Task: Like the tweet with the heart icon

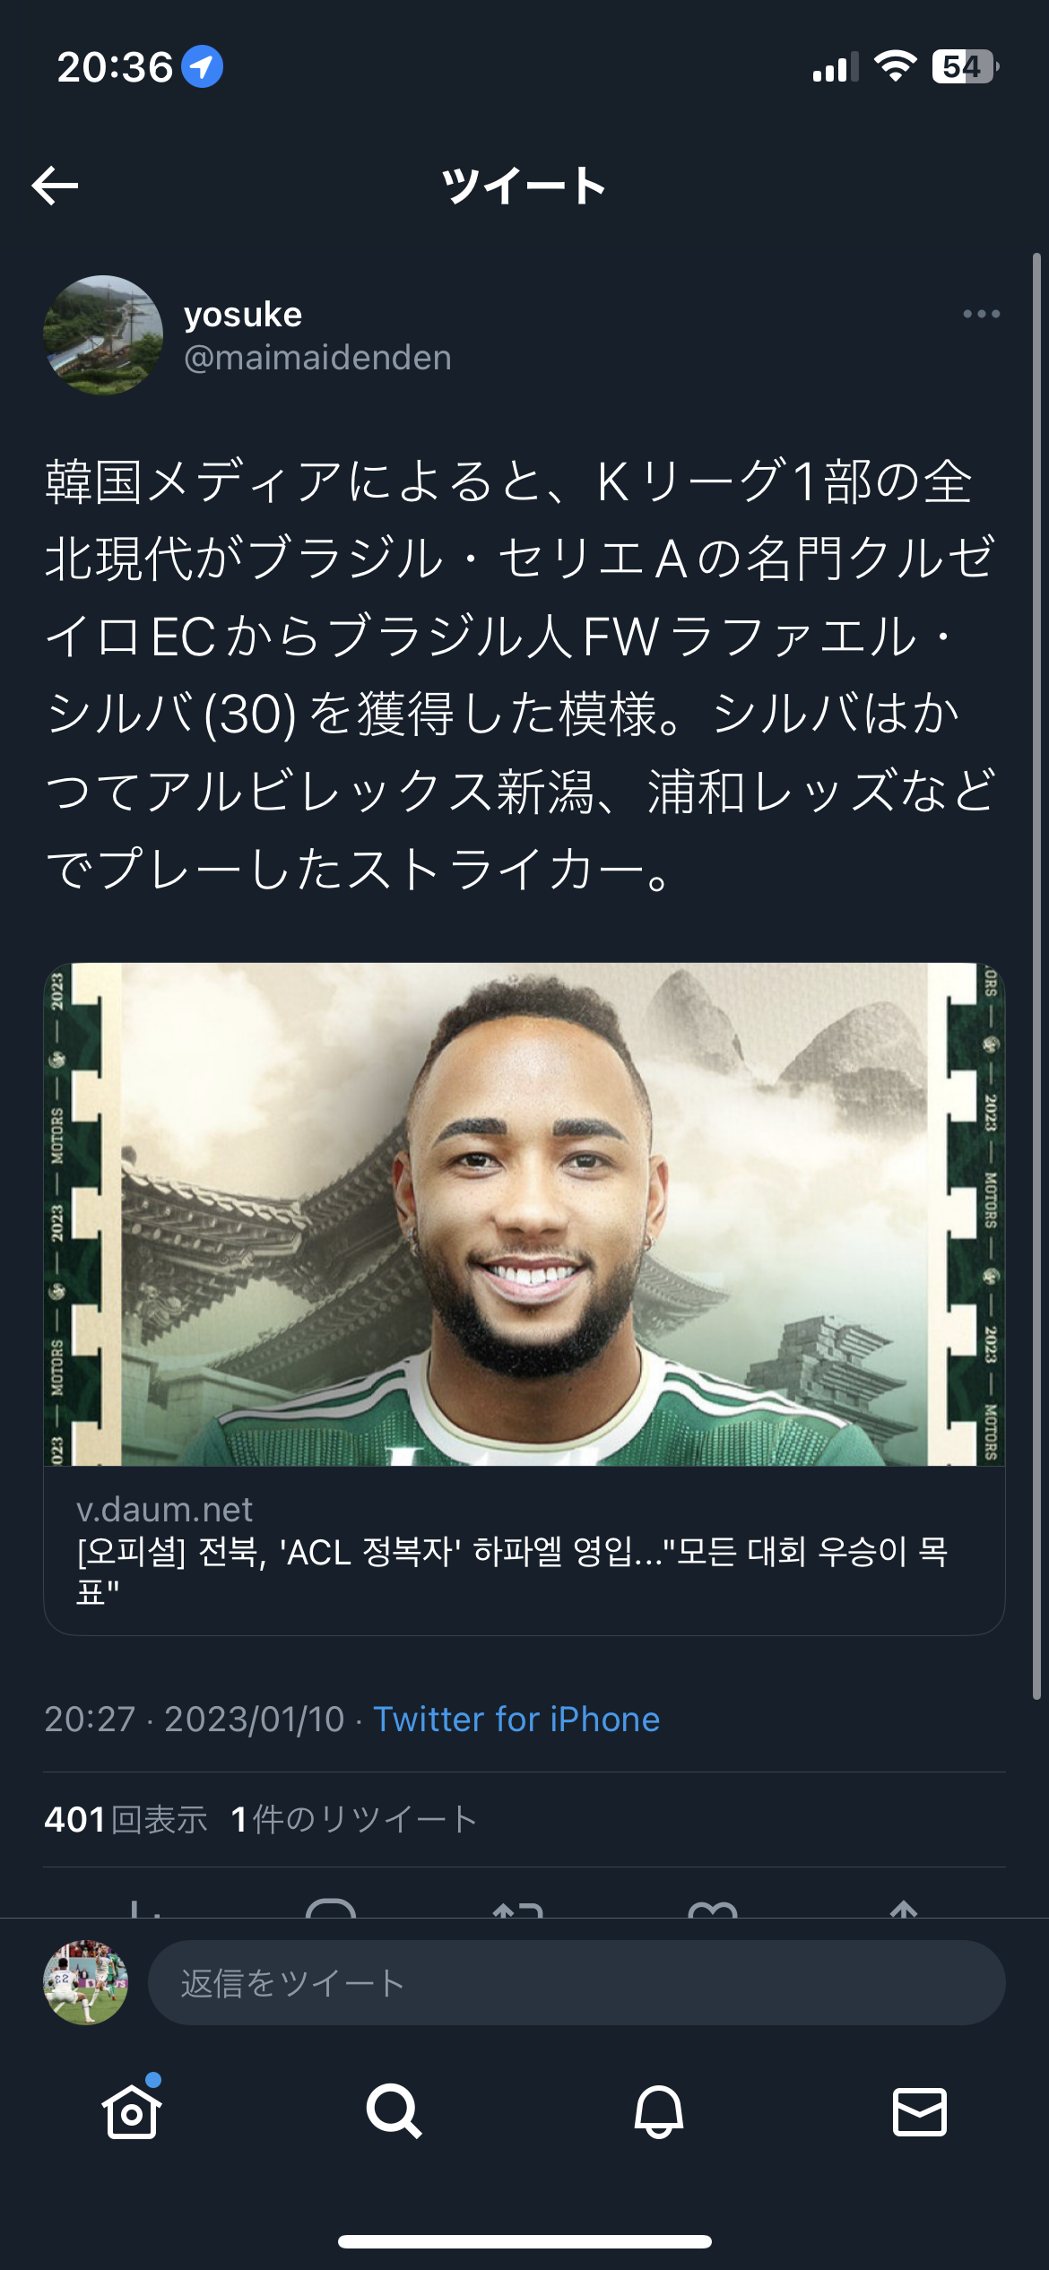Action: pyautogui.click(x=713, y=1908)
